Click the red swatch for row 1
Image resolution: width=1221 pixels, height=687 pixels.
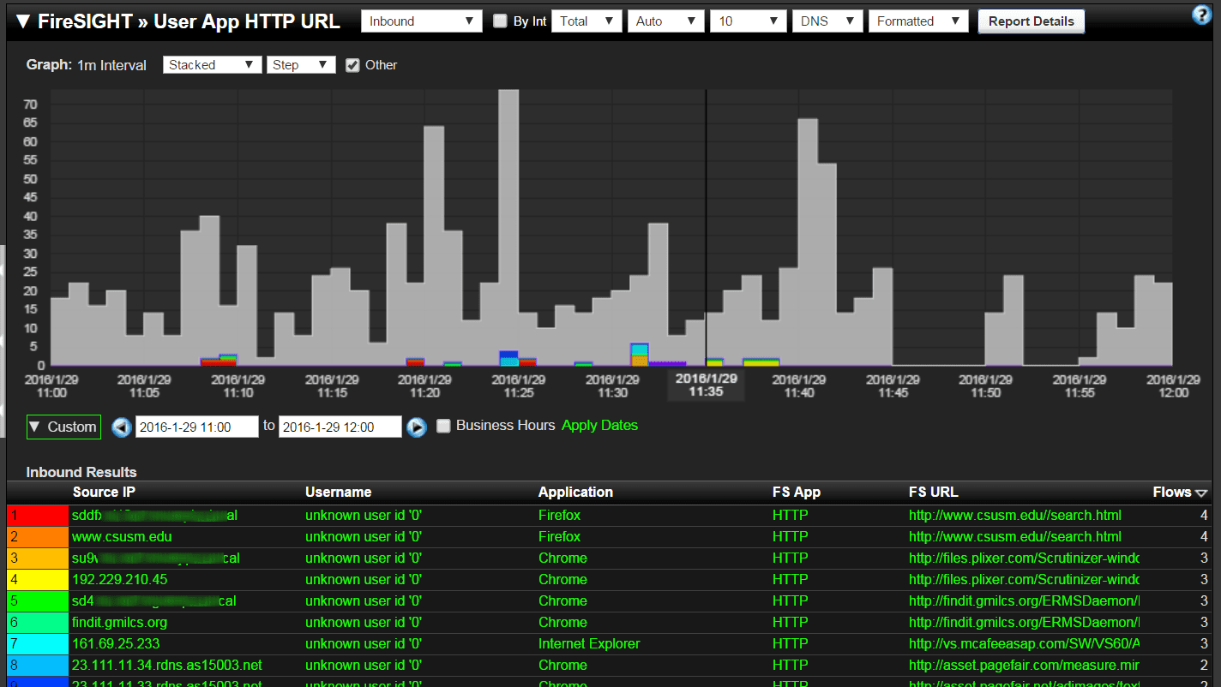[x=38, y=516]
